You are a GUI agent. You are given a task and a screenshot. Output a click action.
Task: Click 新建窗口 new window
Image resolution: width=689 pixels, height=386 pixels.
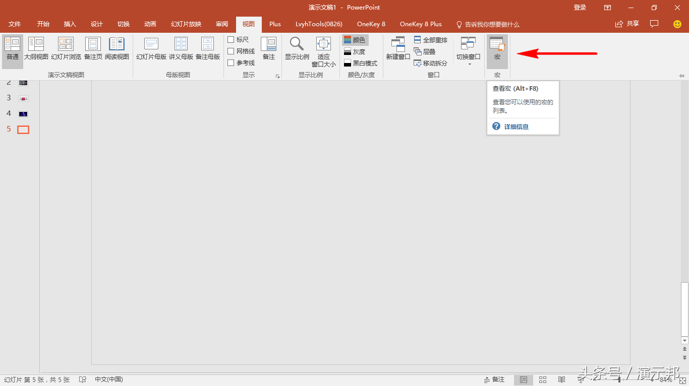point(398,49)
